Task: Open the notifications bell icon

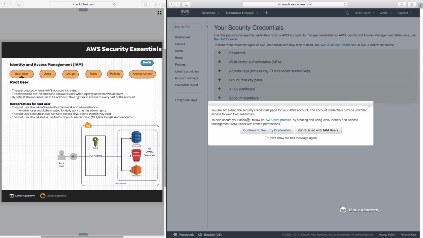Action: pyautogui.click(x=347, y=13)
